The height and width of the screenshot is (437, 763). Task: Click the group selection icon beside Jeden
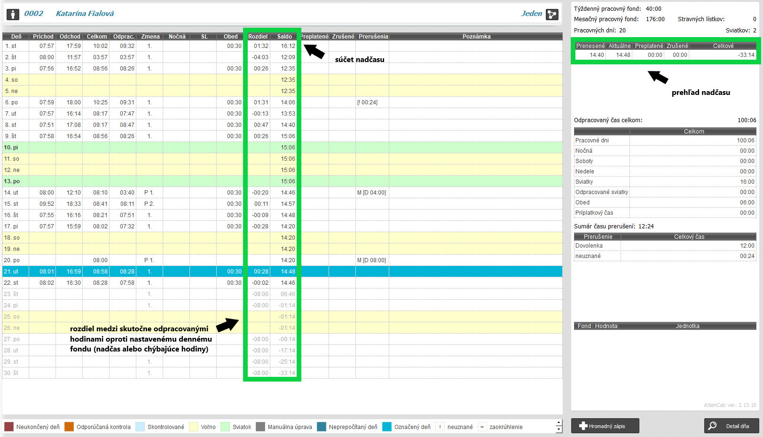(x=552, y=15)
